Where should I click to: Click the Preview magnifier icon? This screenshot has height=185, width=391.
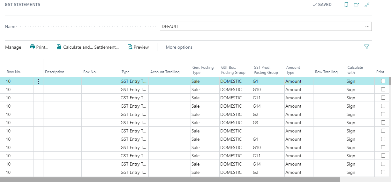pos(130,47)
